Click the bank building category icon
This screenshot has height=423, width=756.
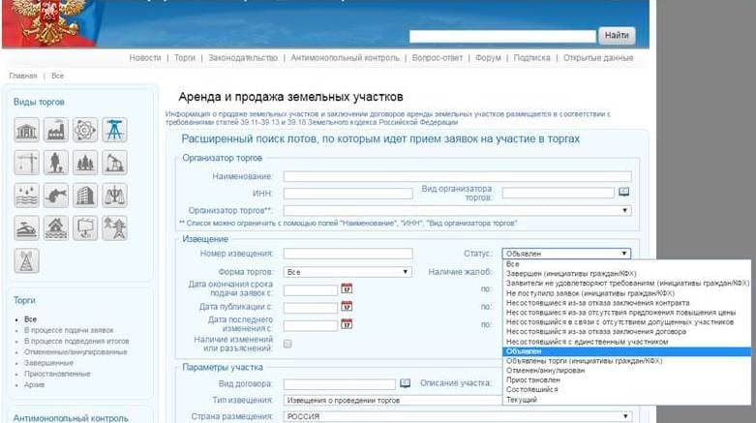point(27,130)
